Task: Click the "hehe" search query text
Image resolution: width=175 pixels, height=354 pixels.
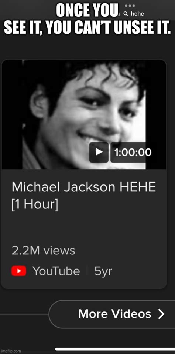Action: pos(137,14)
